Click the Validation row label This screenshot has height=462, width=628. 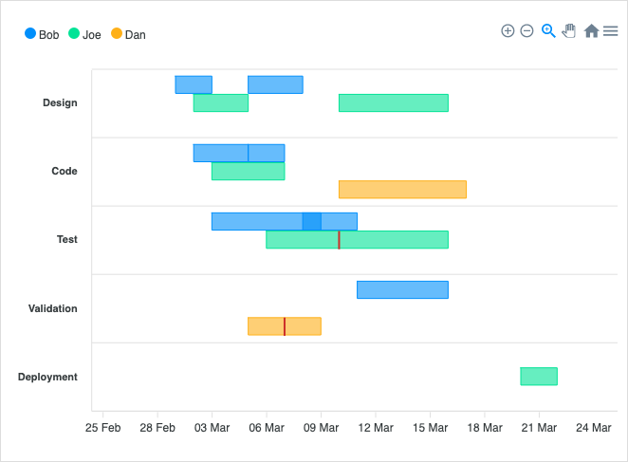[x=53, y=309]
